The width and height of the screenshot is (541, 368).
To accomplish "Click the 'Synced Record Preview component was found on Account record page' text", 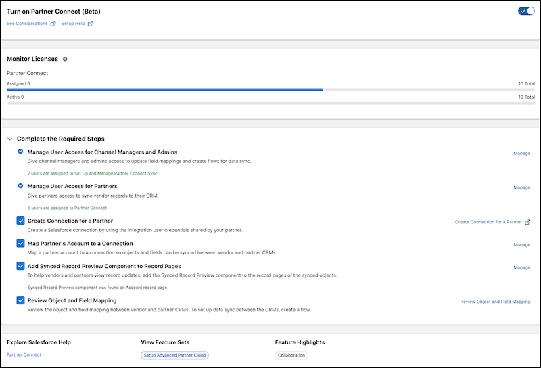I will 98,287.
